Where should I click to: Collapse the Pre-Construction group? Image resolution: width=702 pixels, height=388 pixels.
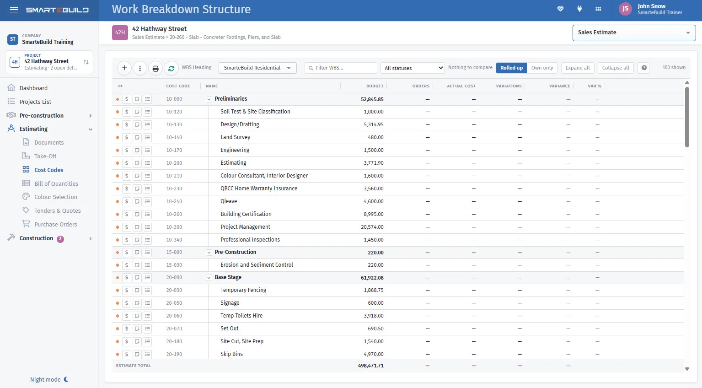pos(209,253)
